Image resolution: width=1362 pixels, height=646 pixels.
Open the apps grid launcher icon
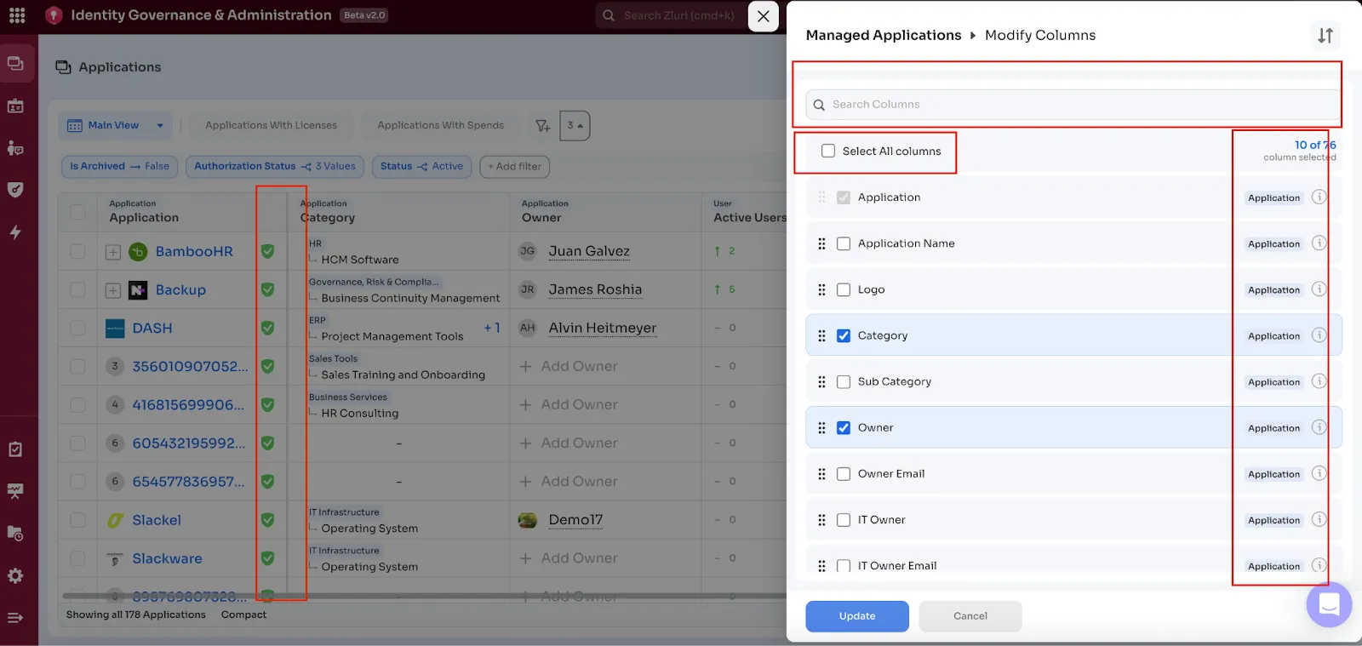[x=17, y=15]
